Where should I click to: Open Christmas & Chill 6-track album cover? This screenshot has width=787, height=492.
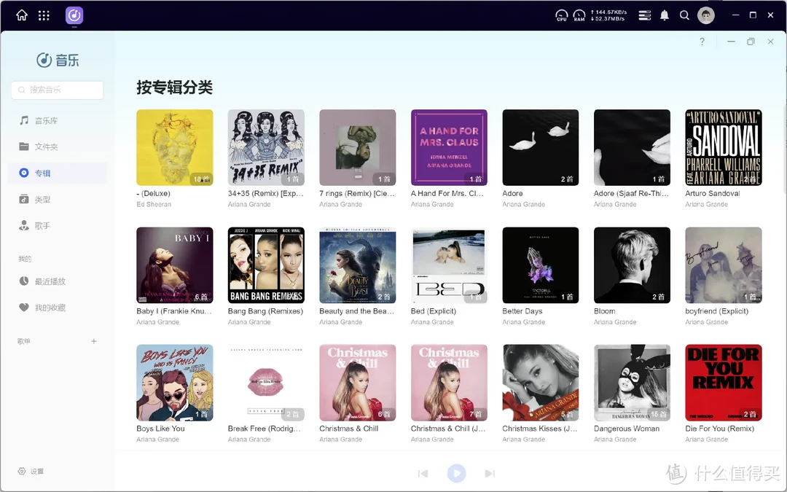[357, 383]
